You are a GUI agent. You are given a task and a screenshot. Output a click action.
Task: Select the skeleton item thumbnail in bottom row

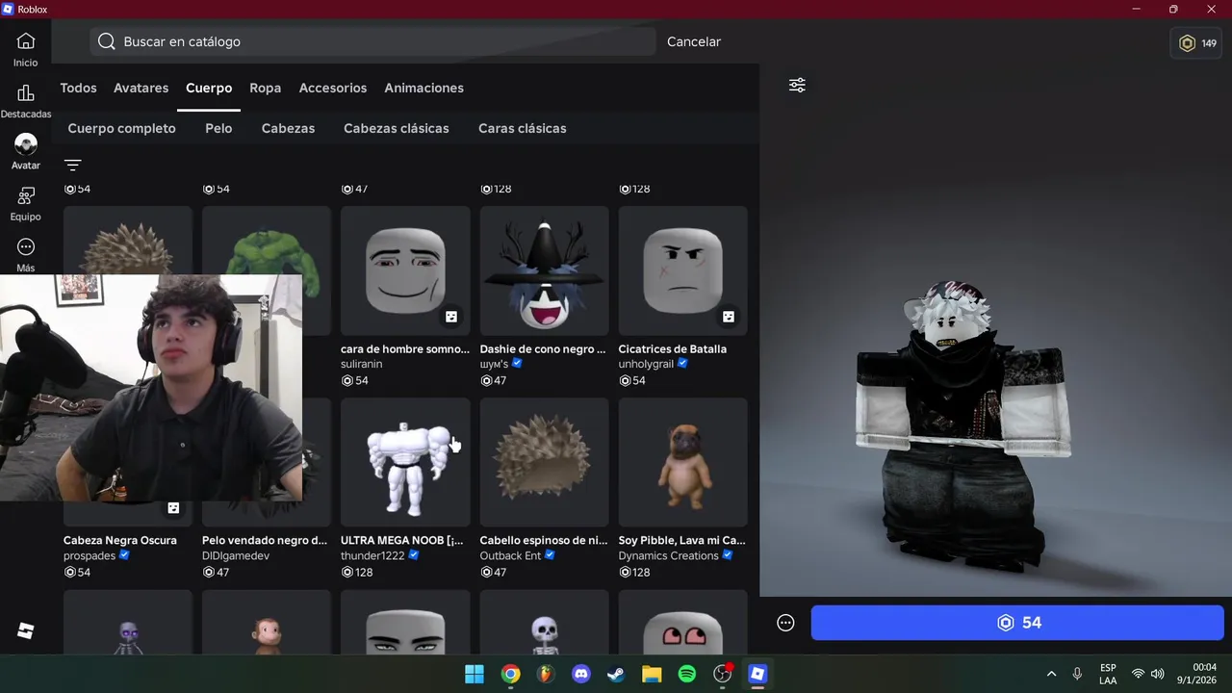(544, 623)
